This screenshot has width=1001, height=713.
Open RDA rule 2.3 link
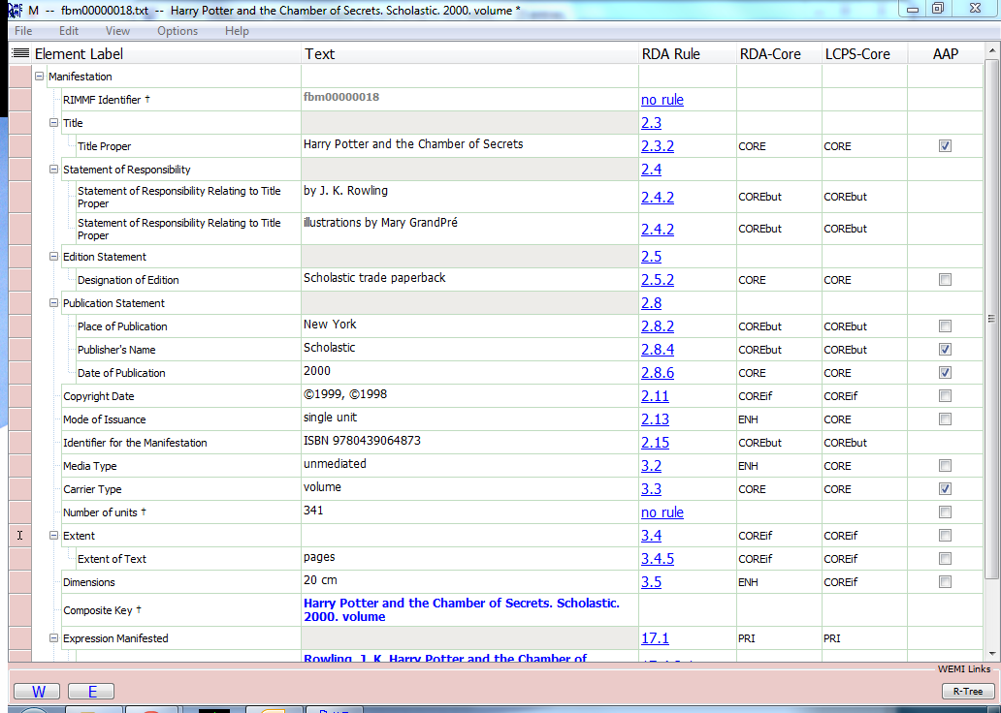pyautogui.click(x=651, y=123)
